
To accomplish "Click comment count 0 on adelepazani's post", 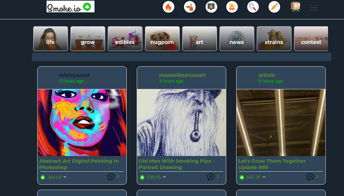I will coord(118,176).
